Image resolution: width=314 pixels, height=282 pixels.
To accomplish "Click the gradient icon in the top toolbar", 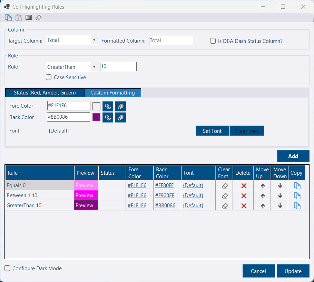I will click(x=29, y=18).
